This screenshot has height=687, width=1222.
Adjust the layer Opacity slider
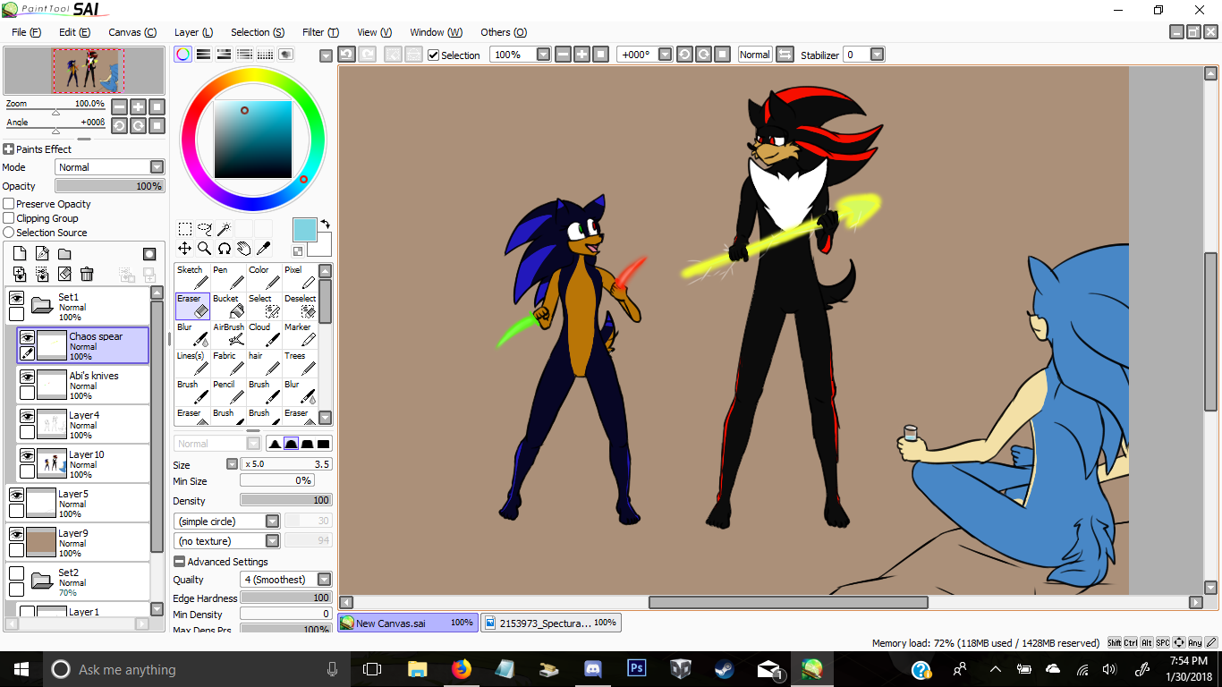click(x=110, y=186)
